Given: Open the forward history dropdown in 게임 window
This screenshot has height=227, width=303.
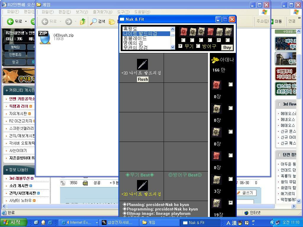Looking at the screenshot, I should (75, 21).
